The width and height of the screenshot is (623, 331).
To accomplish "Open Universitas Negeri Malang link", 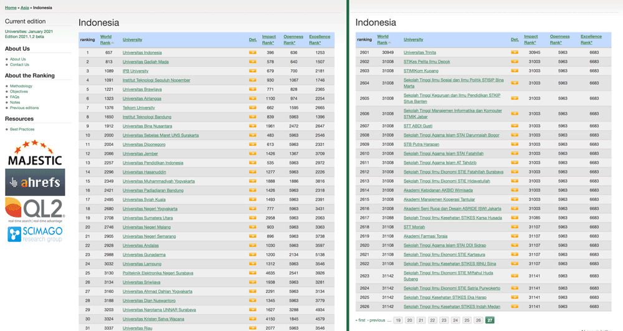I will point(146,228).
